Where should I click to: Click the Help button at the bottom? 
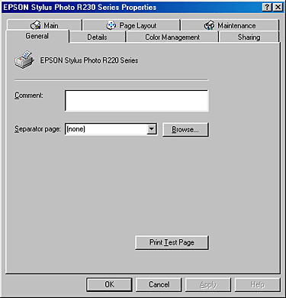pos(258,284)
